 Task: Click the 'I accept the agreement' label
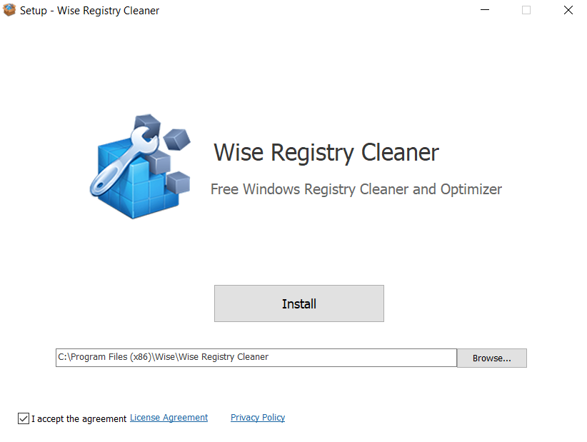click(79, 418)
